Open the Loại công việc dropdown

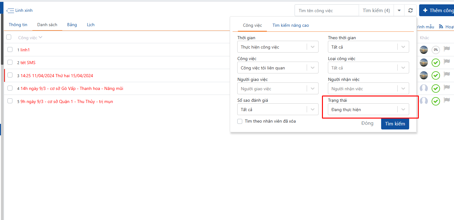click(x=368, y=68)
